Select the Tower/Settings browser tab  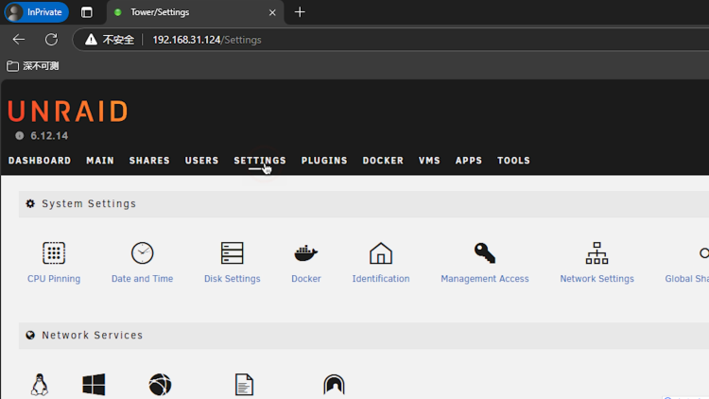196,12
